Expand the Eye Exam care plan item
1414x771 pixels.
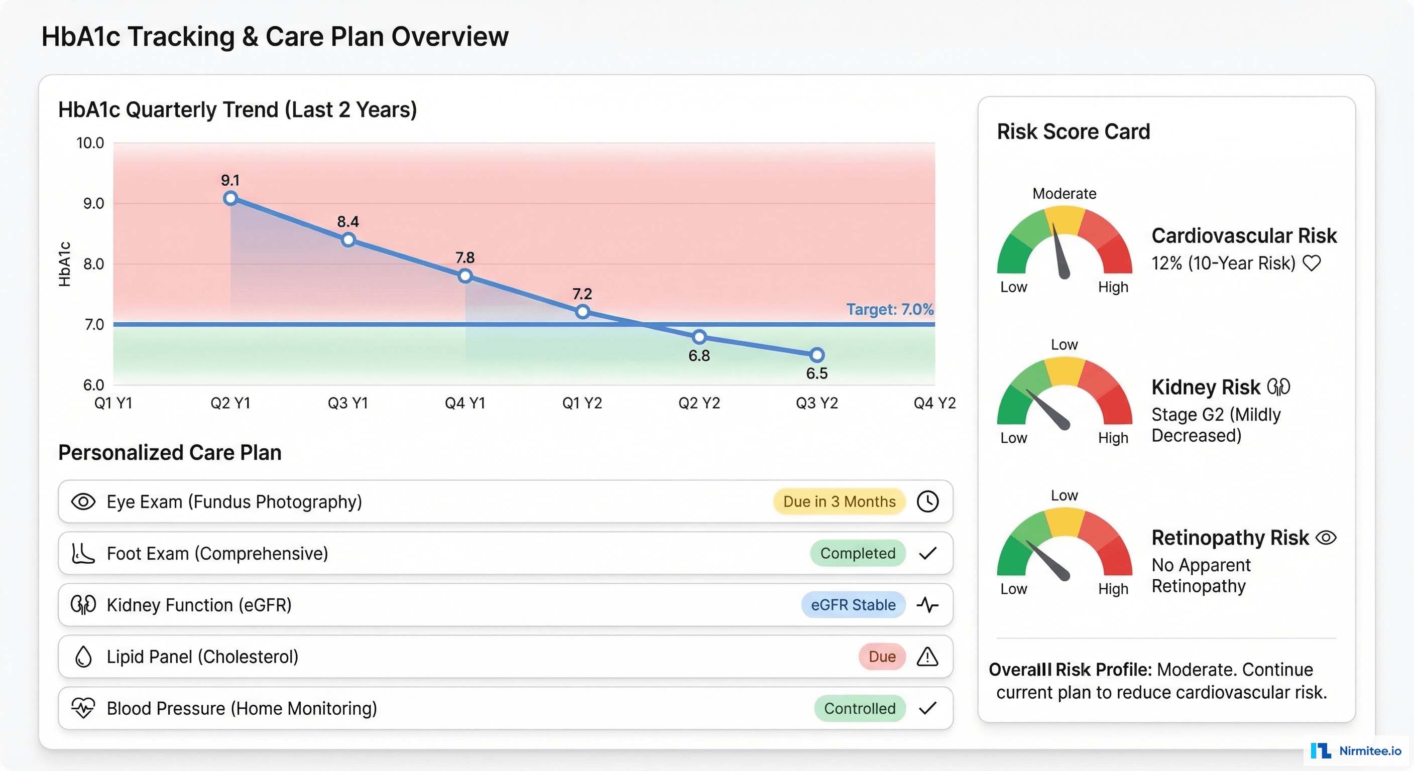[494, 501]
